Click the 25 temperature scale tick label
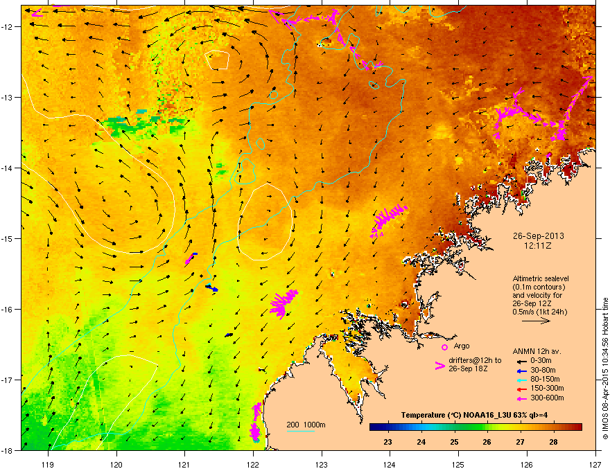Image resolution: width=610 pixels, height=471 pixels. (454, 442)
